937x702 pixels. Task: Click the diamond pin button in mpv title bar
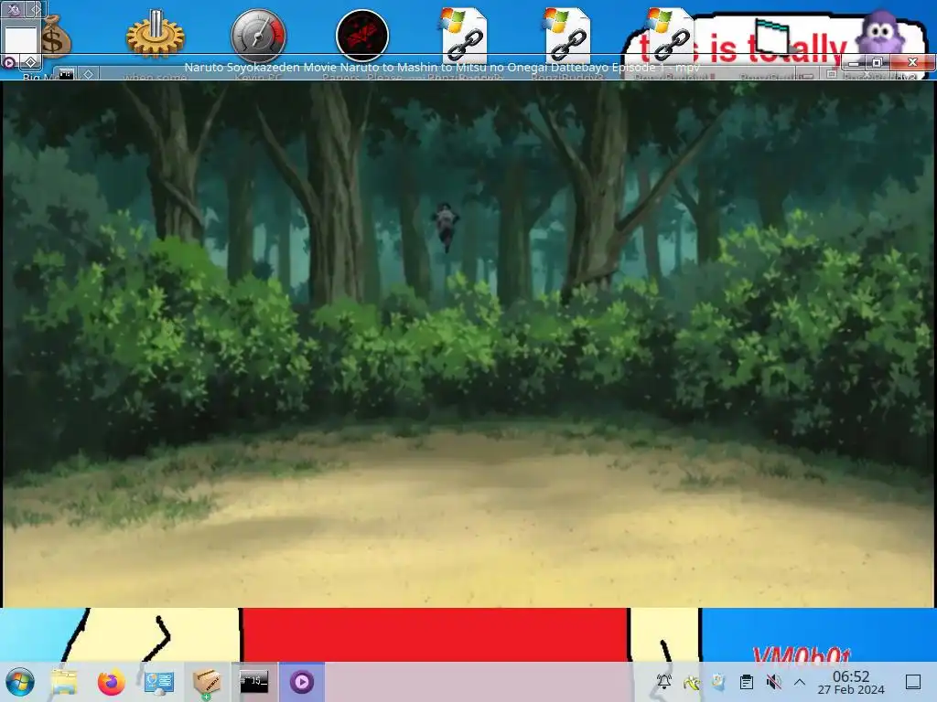pyautogui.click(x=30, y=62)
